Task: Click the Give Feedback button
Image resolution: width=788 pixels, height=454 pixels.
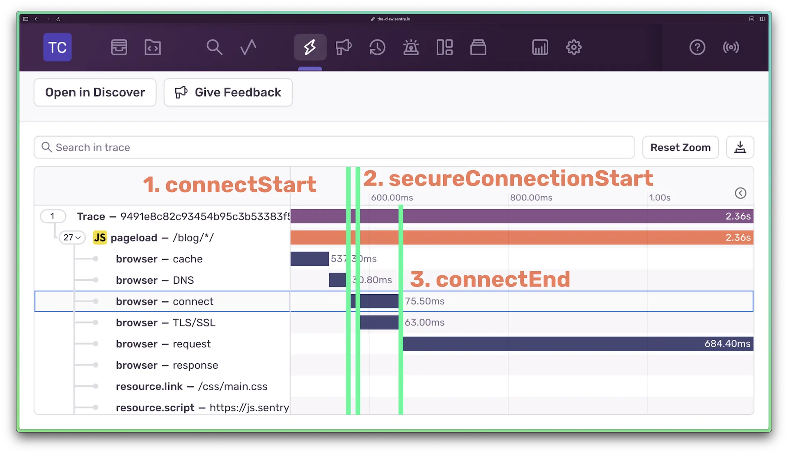Action: tap(228, 92)
